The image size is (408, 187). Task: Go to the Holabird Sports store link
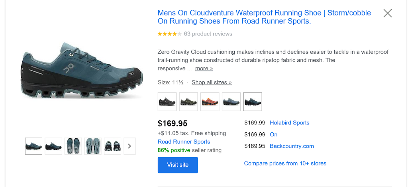(x=290, y=123)
